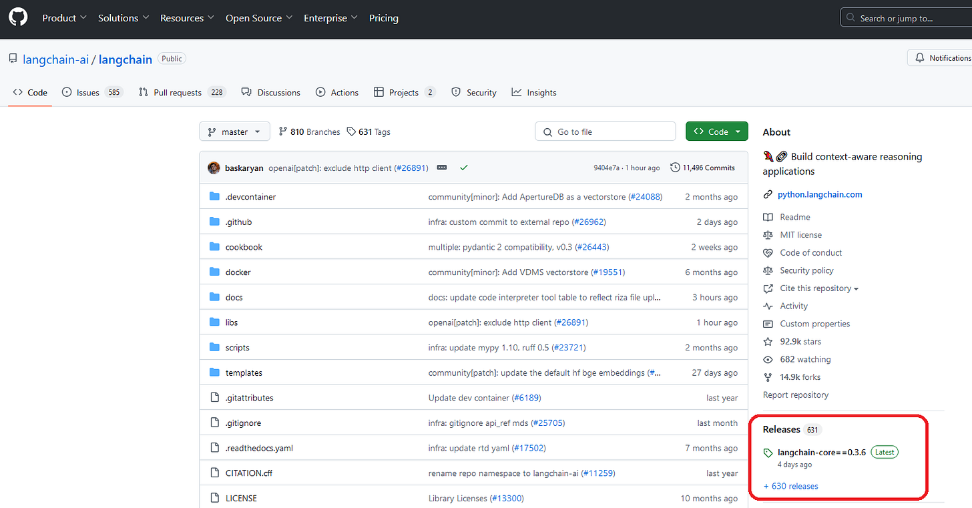The image size is (972, 508).
Task: Open the docker folder
Action: [x=238, y=272]
